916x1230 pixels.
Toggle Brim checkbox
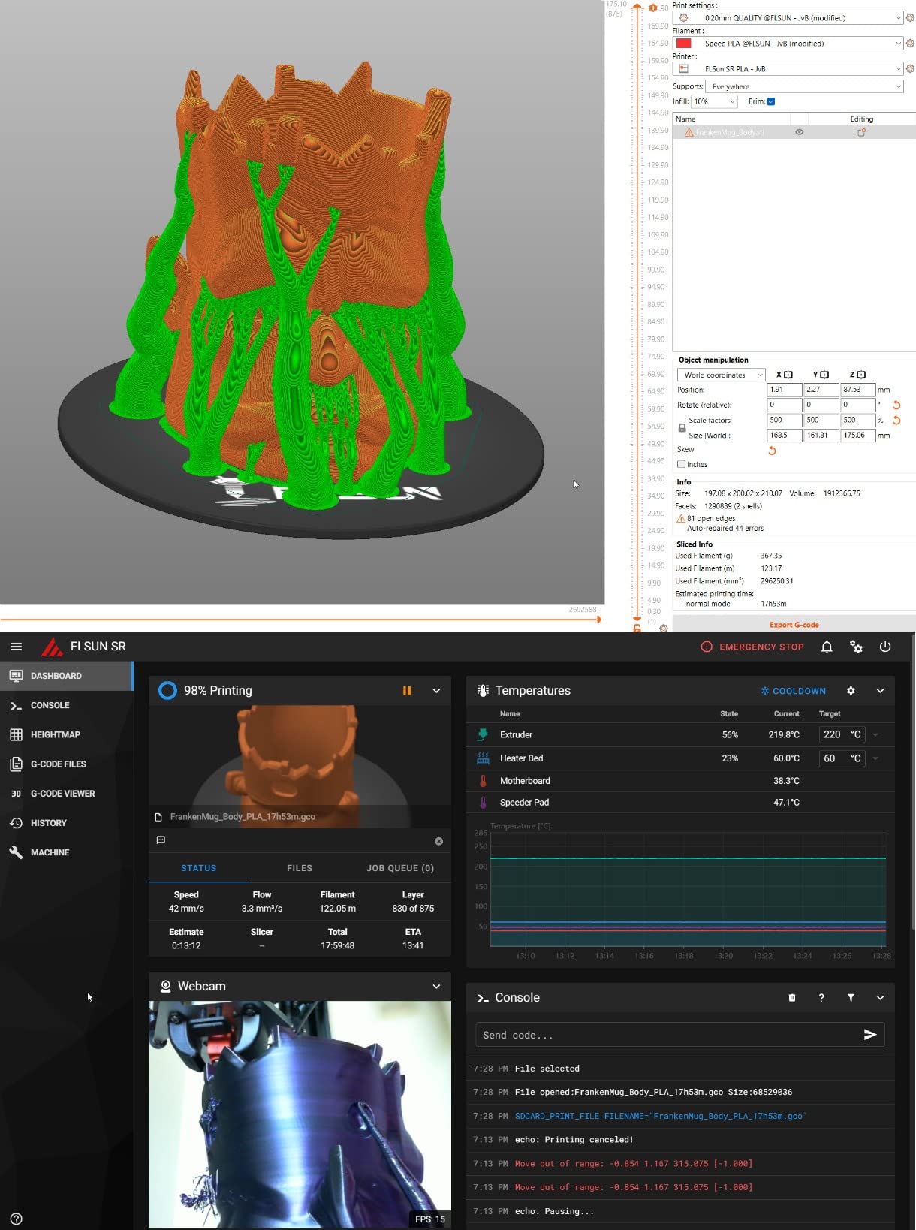771,101
